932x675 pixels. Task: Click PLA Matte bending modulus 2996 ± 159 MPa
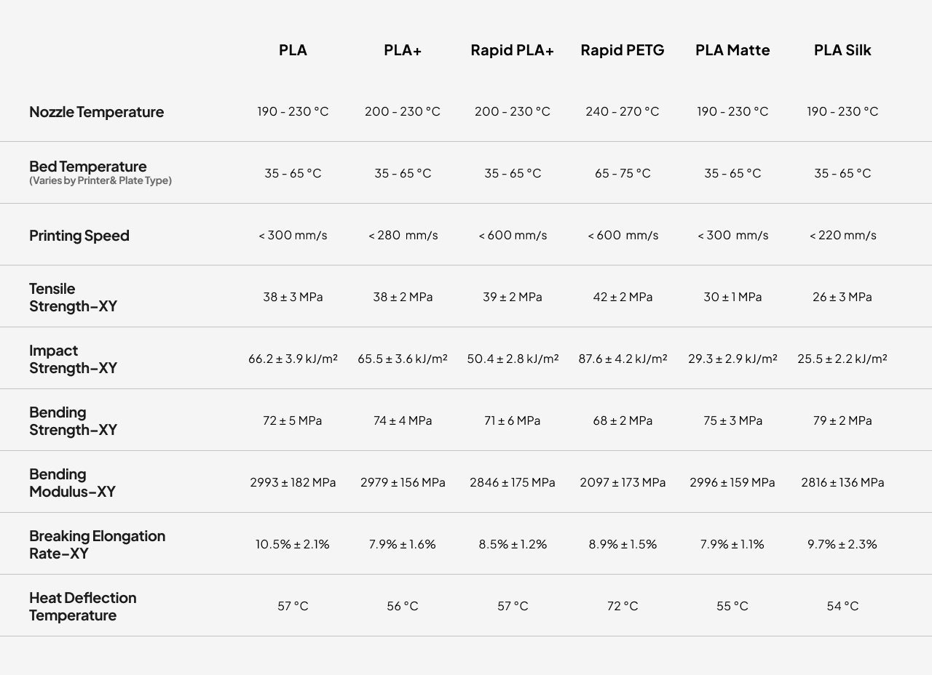[x=732, y=482]
